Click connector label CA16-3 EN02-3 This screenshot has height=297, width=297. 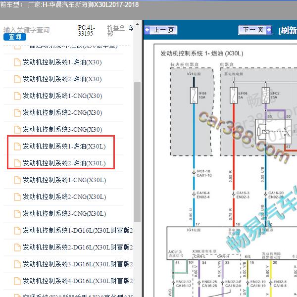tap(243, 195)
